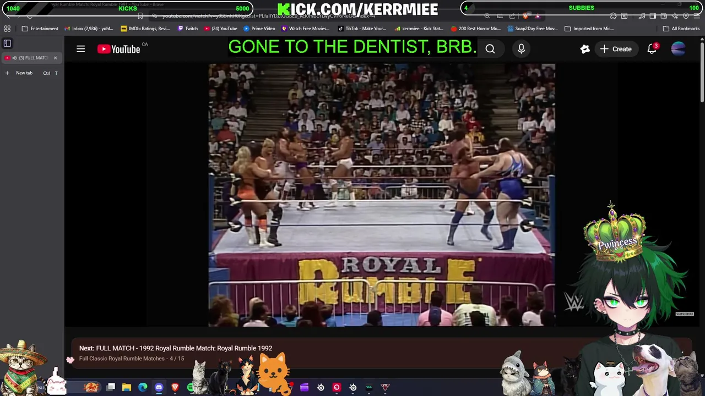This screenshot has height=396, width=705.
Task: Open the purple clapperboard app on taskbar
Action: (x=304, y=387)
